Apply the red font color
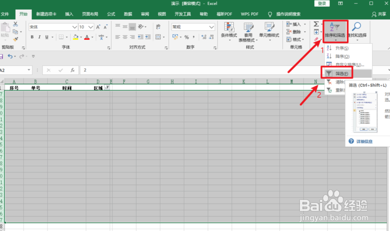 (x=87, y=37)
